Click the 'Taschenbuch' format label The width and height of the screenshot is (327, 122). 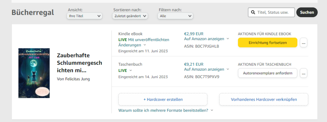coord(130,64)
